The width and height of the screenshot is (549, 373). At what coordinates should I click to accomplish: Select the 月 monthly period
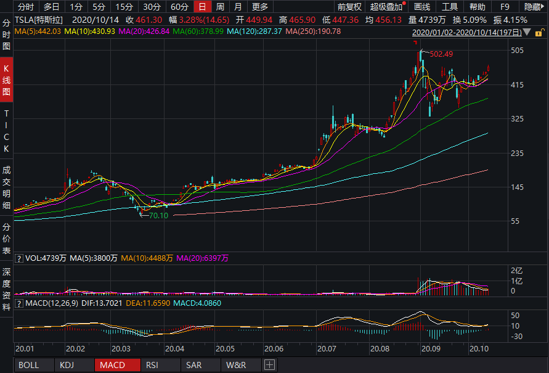coord(238,7)
